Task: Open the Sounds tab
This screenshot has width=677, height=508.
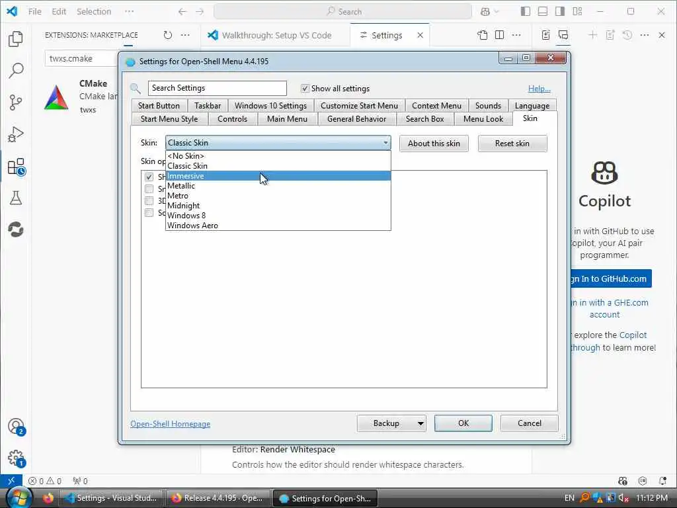Action: (489, 106)
